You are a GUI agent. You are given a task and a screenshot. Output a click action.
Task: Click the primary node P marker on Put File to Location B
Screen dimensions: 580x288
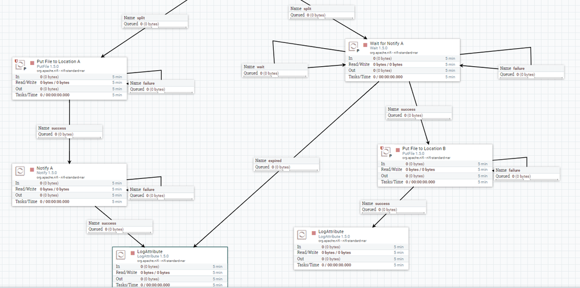[x=390, y=156]
